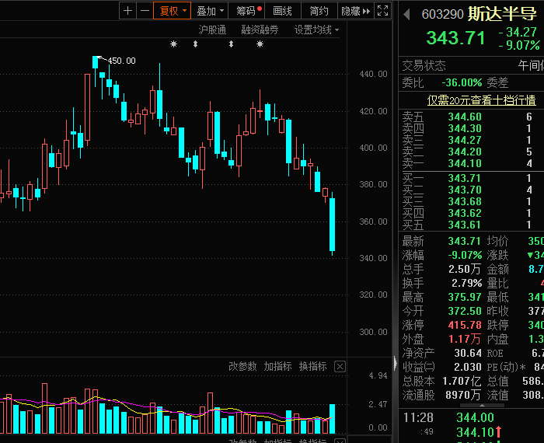Click the minus zoom-out chart button
The width and height of the screenshot is (544, 443).
(x=145, y=10)
